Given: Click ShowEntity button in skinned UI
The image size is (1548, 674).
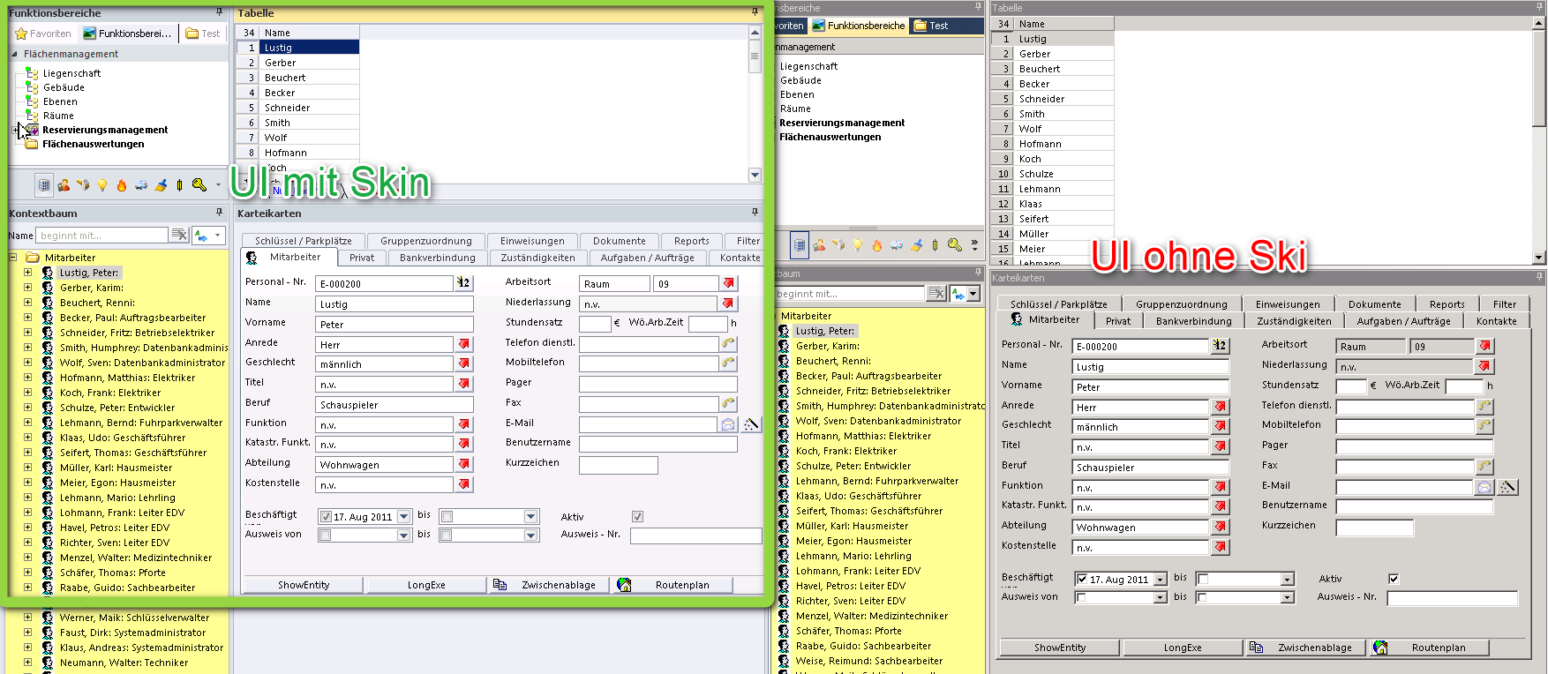Looking at the screenshot, I should [x=304, y=585].
